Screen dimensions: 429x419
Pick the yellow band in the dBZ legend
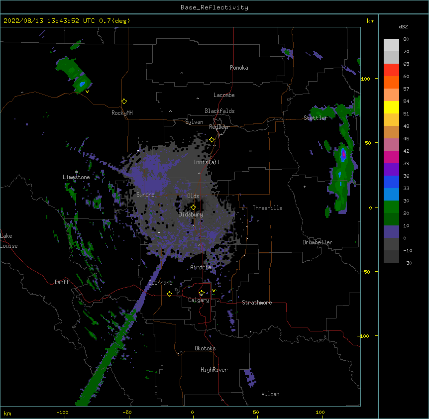click(391, 107)
